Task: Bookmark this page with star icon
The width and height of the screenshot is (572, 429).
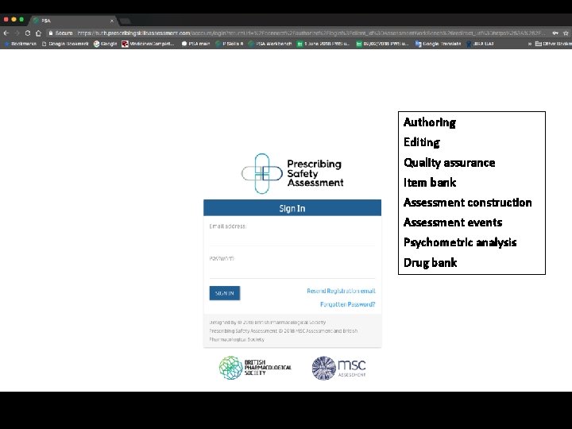Action: coord(566,33)
